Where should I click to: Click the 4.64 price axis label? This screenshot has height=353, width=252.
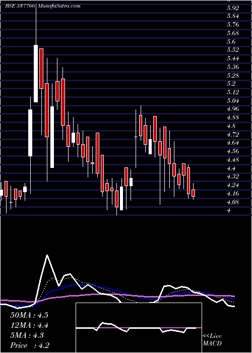(233, 143)
